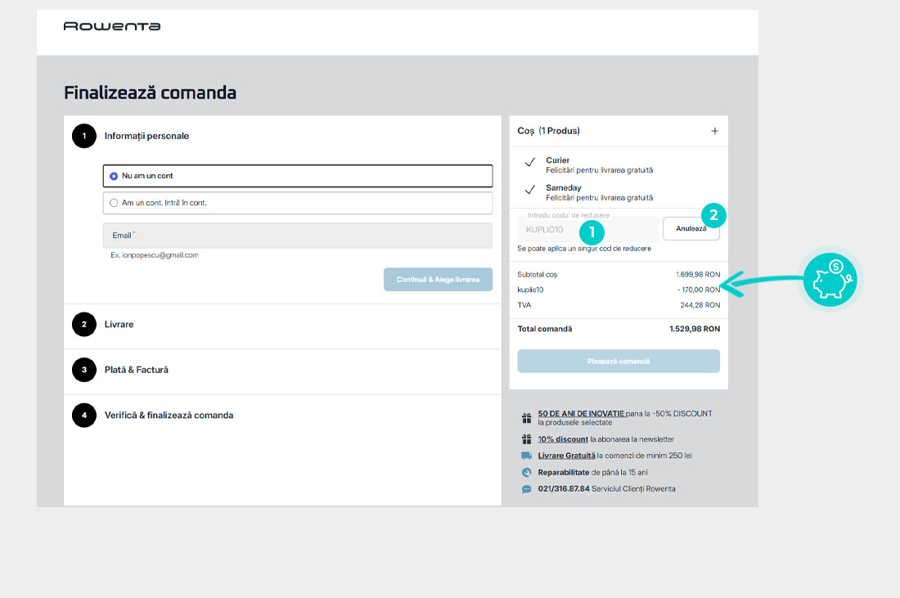Click the gift icon beside 50 DE ANI DE INOVATIE
Viewport: 900px width, 598px height.
click(526, 417)
